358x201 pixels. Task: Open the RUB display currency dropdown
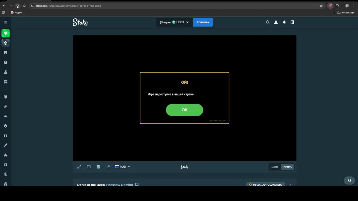[123, 167]
